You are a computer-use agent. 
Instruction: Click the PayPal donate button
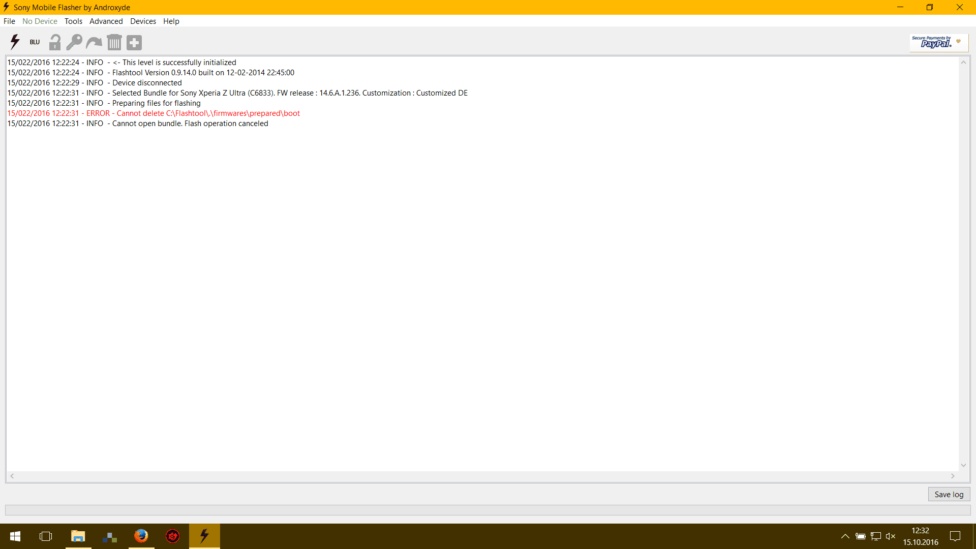click(938, 42)
